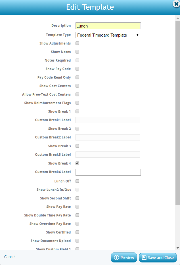Enable the Show Document Upload checkbox
Viewport: 180px width, 265px height.
77,241
